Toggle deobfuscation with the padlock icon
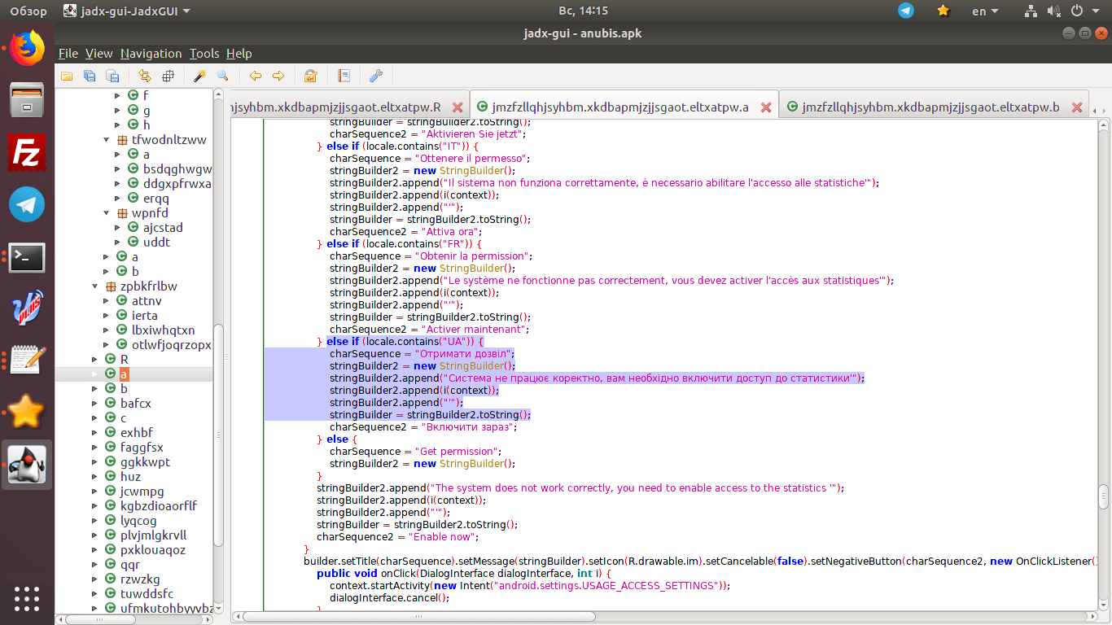Screen dimensions: 1112x625 click(x=310, y=76)
